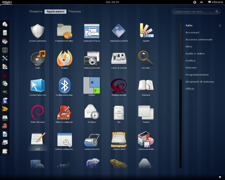225x180 pixels.
Task: Launch Gestore pacchetti software box icon
Action: point(146,139)
